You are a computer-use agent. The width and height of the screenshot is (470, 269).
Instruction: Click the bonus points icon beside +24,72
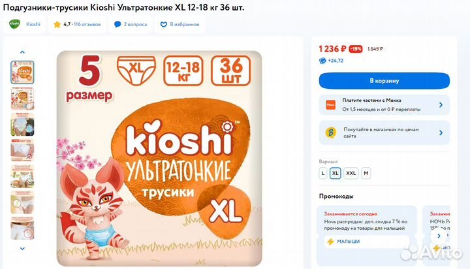point(322,61)
